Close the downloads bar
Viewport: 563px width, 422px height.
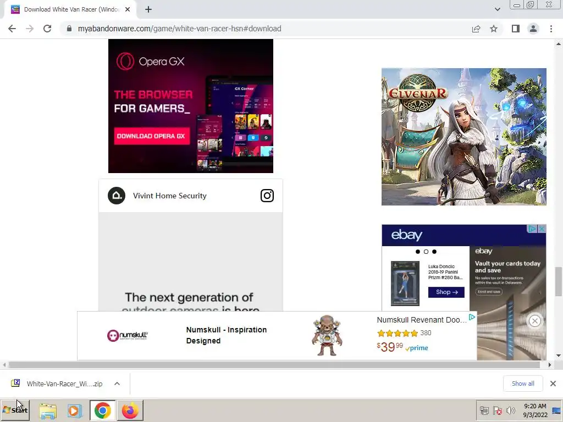pyautogui.click(x=553, y=384)
